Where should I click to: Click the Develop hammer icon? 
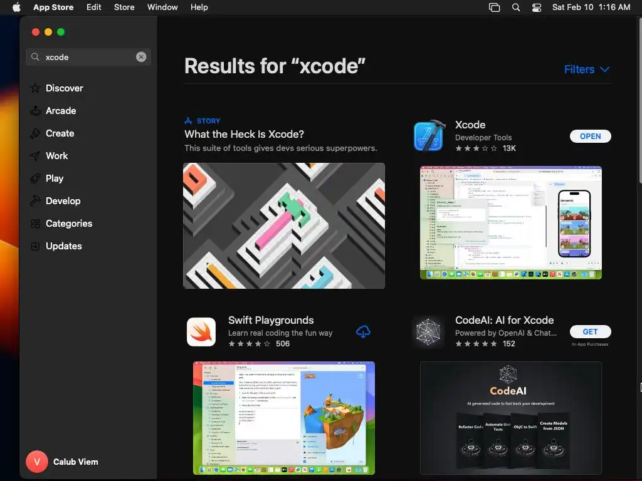(x=35, y=201)
